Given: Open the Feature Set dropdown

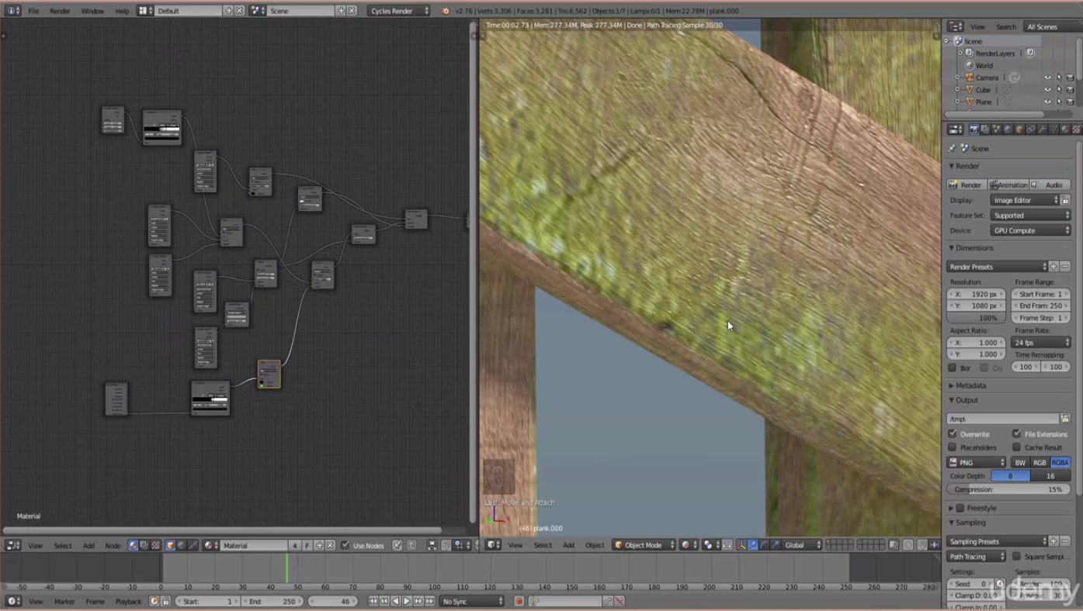Looking at the screenshot, I should (1031, 216).
